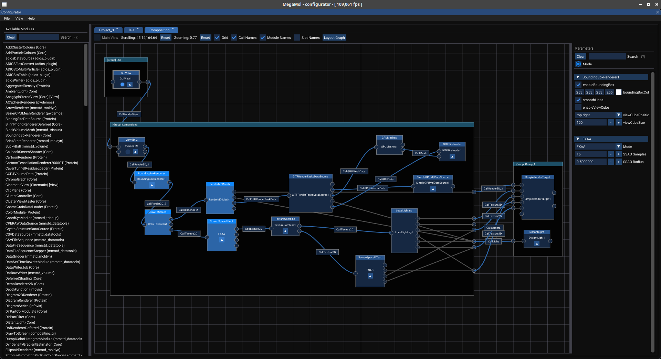Open the Help menu
The image size is (661, 359).
click(x=31, y=19)
